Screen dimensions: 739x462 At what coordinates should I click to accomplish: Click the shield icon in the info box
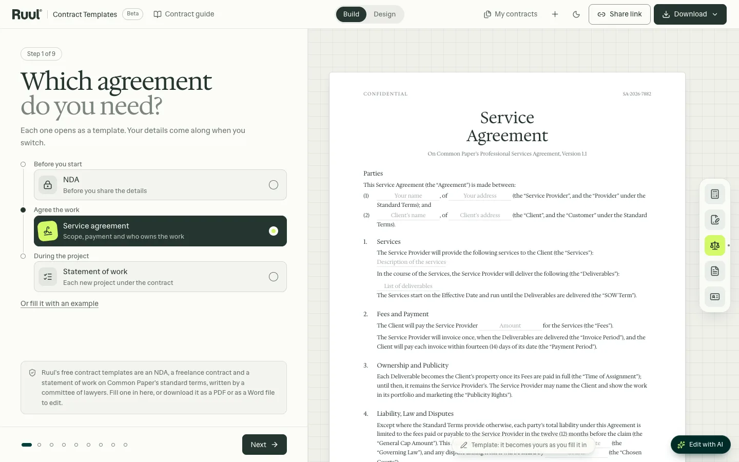[32, 373]
